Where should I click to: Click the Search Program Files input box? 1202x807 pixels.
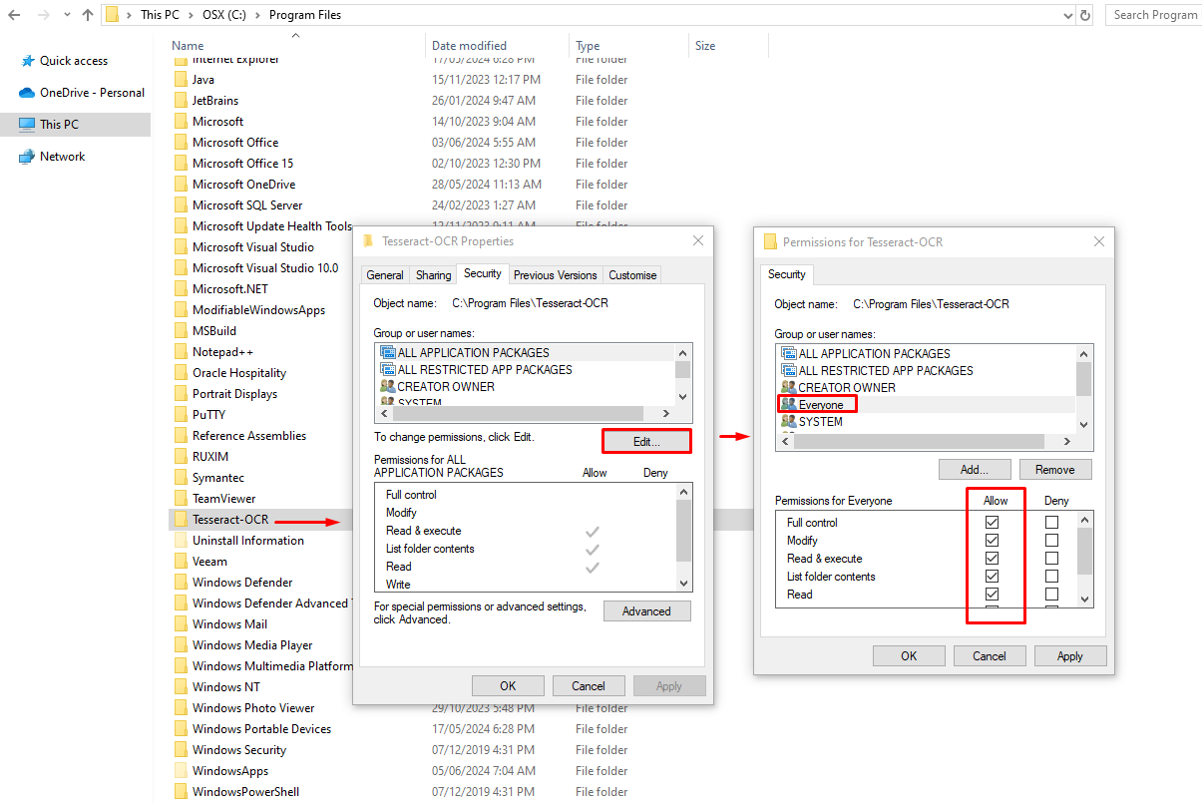[1154, 15]
